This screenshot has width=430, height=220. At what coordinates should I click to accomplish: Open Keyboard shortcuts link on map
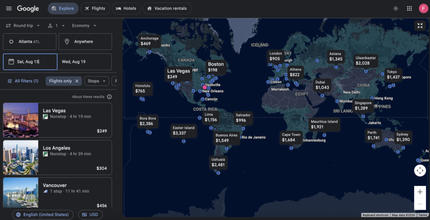[x=375, y=215]
